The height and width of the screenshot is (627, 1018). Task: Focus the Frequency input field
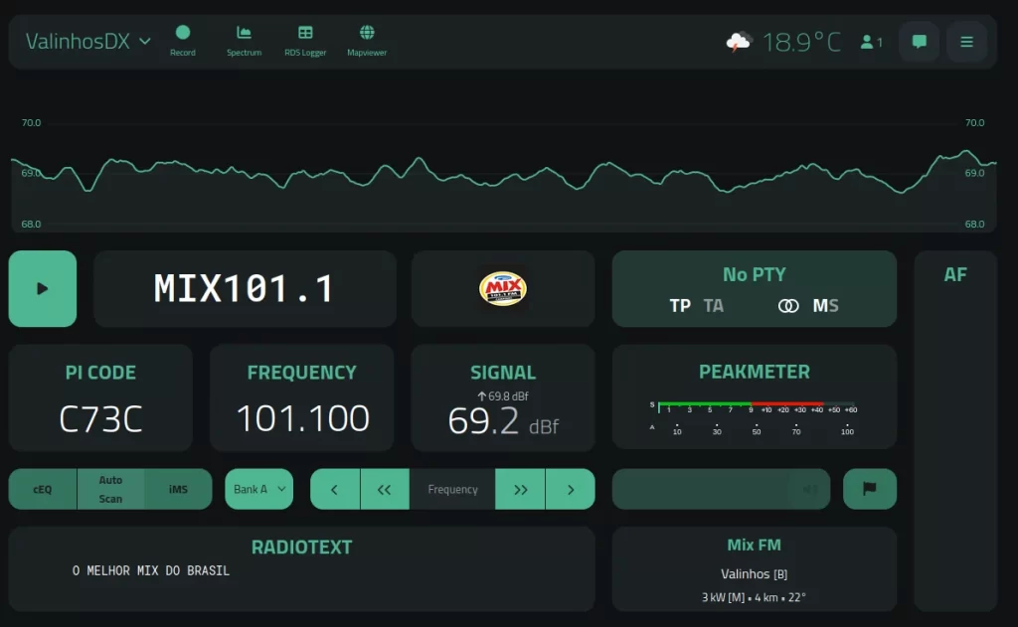point(452,490)
